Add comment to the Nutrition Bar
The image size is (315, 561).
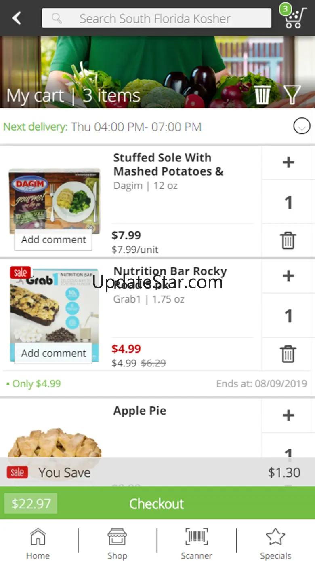click(54, 353)
